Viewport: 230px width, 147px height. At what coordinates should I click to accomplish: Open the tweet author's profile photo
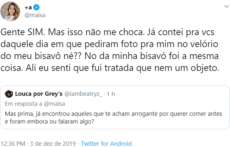click(x=10, y=12)
